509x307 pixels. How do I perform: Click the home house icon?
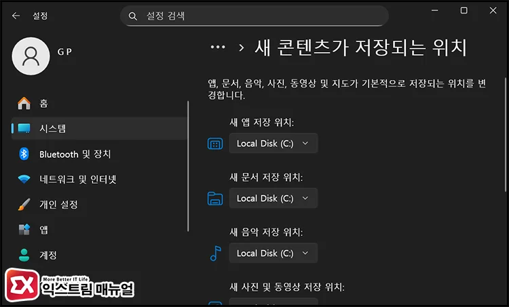[x=24, y=104]
